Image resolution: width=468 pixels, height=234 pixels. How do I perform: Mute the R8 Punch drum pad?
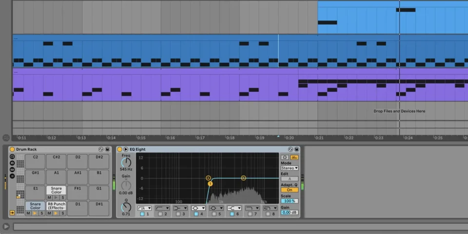[x=49, y=213]
